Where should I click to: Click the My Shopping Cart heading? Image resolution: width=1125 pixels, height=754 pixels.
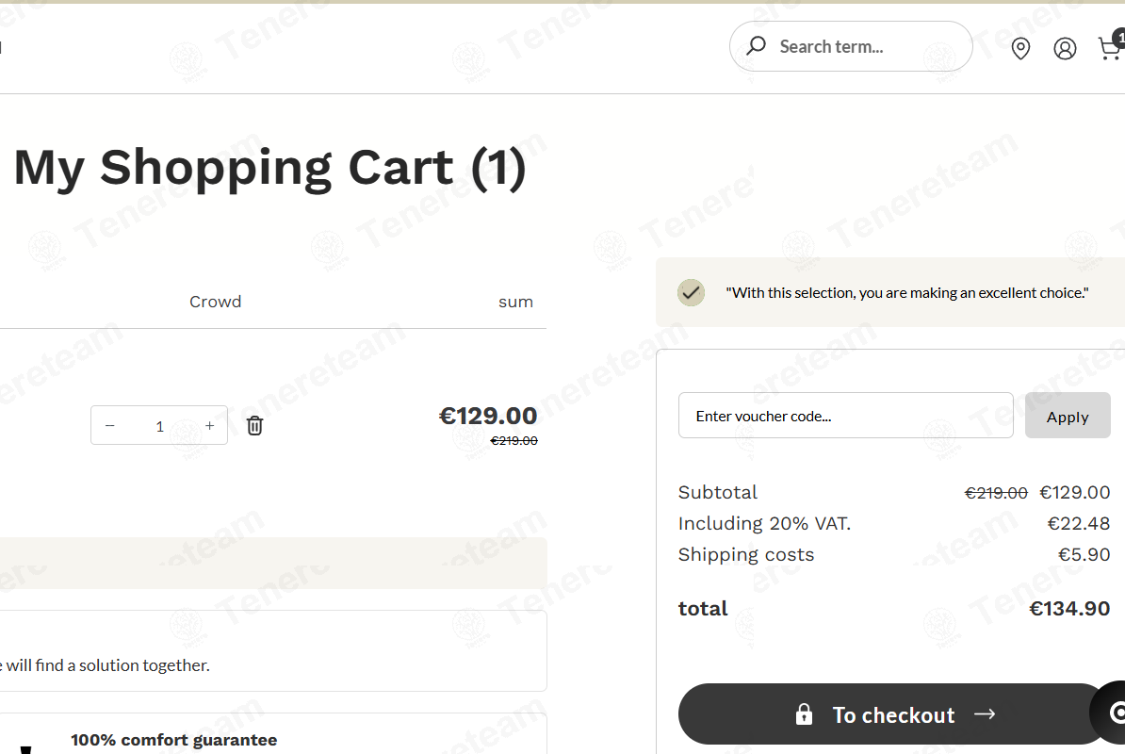[x=269, y=168]
